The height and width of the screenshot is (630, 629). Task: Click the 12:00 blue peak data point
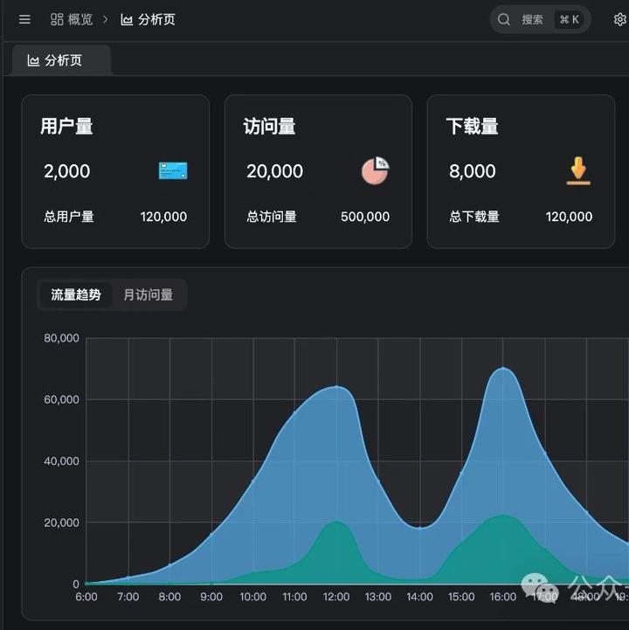[x=336, y=386]
